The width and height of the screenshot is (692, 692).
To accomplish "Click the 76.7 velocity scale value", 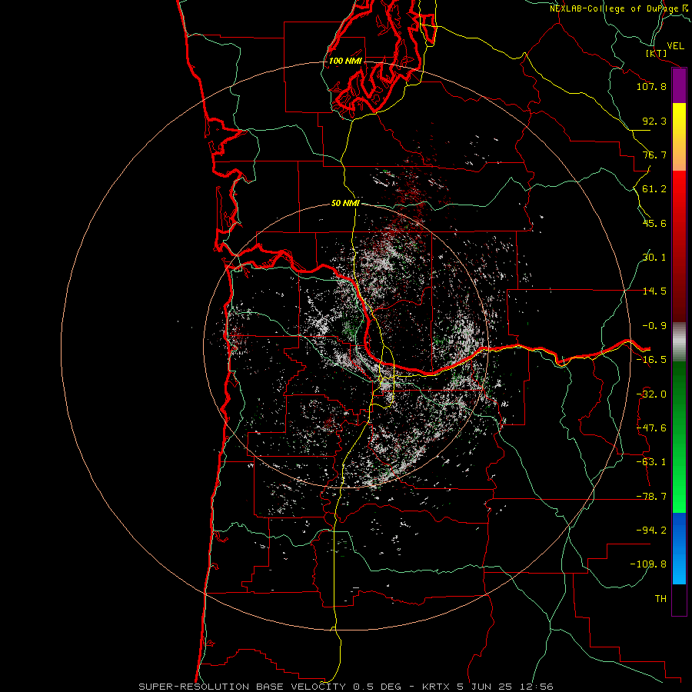I will pyautogui.click(x=654, y=155).
